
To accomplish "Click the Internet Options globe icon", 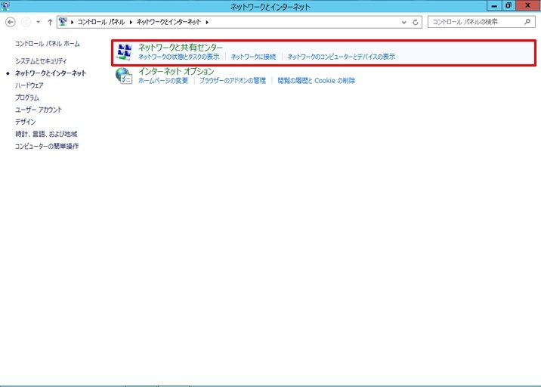I will (x=124, y=76).
